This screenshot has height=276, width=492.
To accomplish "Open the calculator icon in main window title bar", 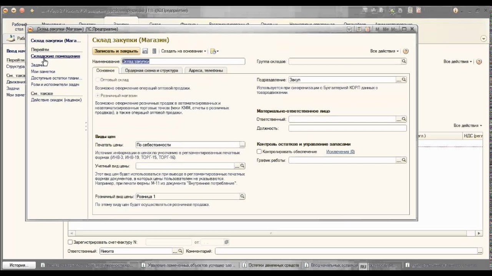I will (x=411, y=10).
